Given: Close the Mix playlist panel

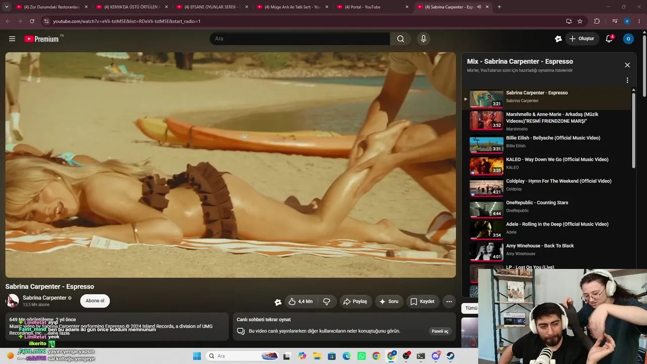Looking at the screenshot, I should coord(627,65).
